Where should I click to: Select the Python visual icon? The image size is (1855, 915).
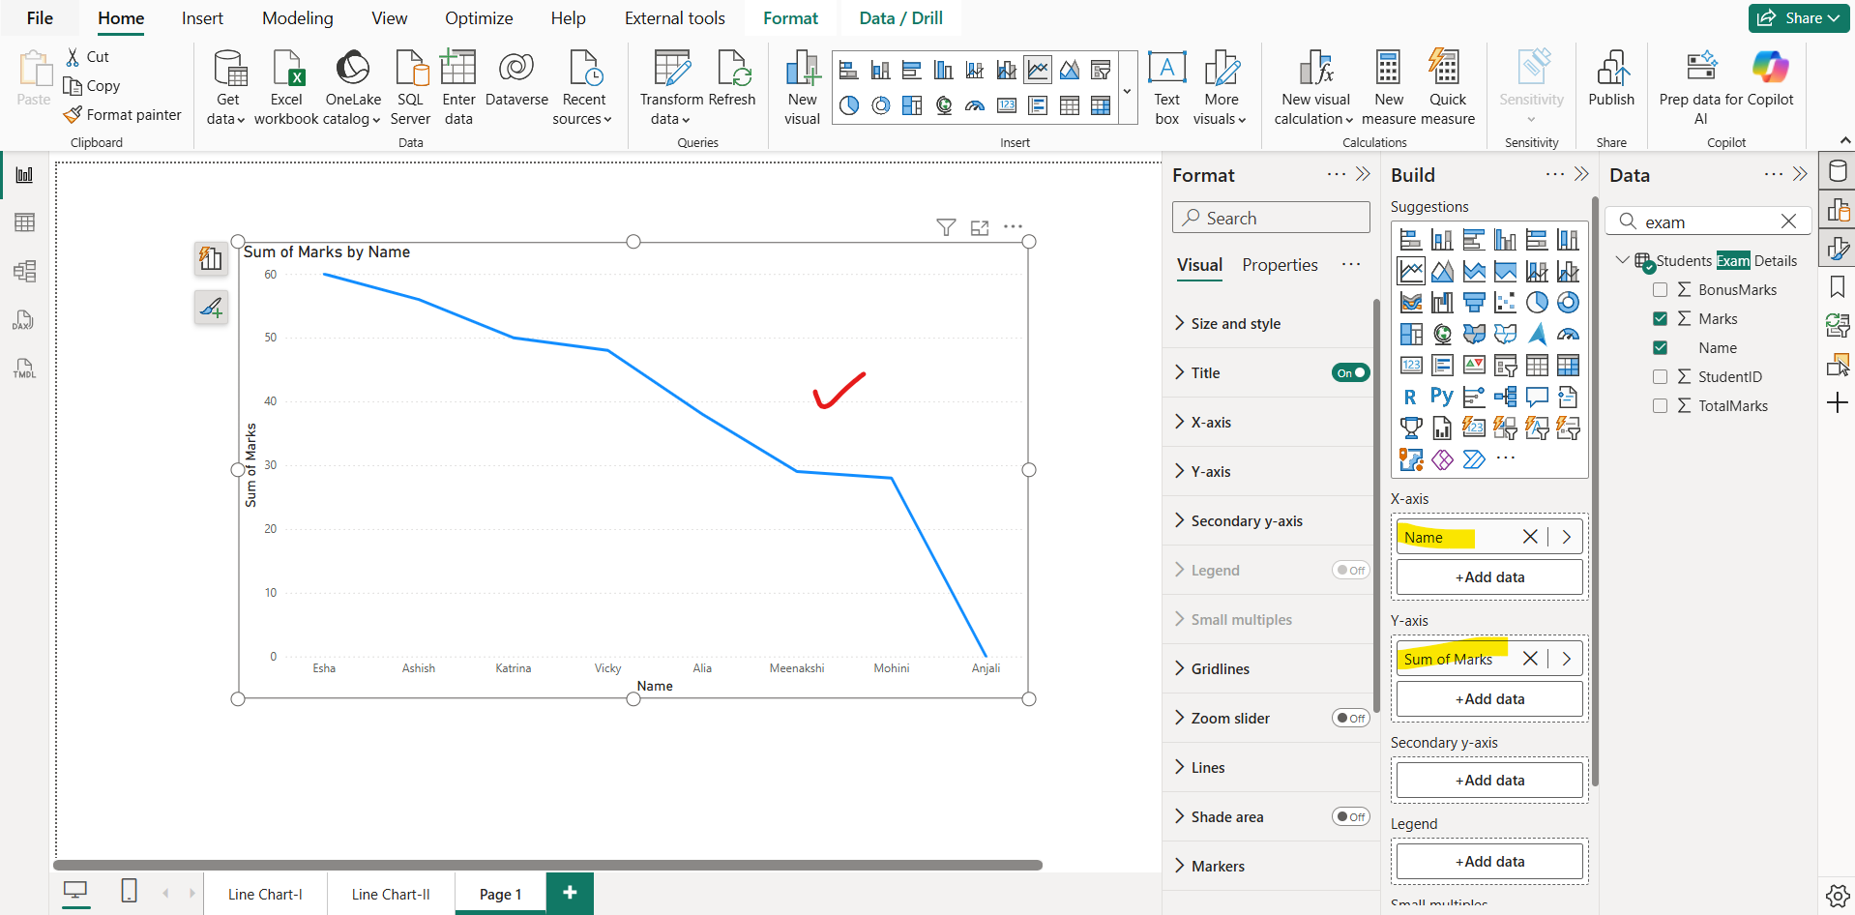click(1441, 397)
